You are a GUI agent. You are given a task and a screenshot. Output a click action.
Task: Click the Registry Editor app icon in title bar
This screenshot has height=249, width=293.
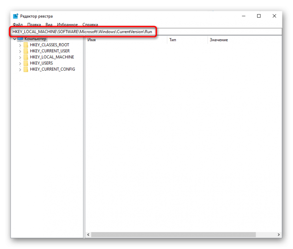click(15, 16)
